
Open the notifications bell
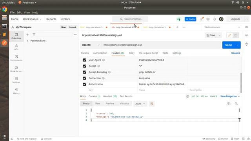(x=215, y=19)
